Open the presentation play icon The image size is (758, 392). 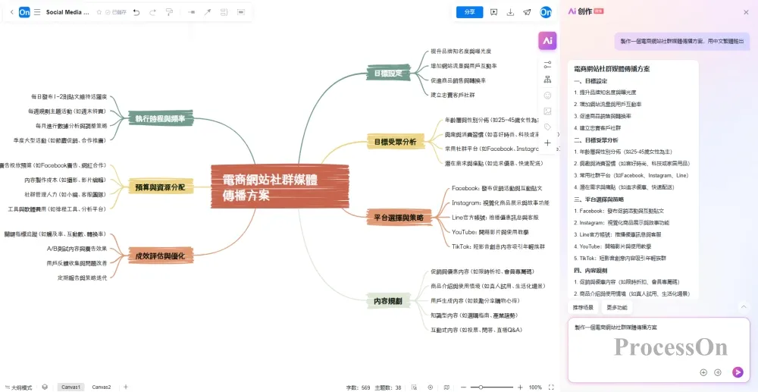click(x=493, y=12)
